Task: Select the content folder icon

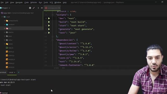Action: point(7,25)
